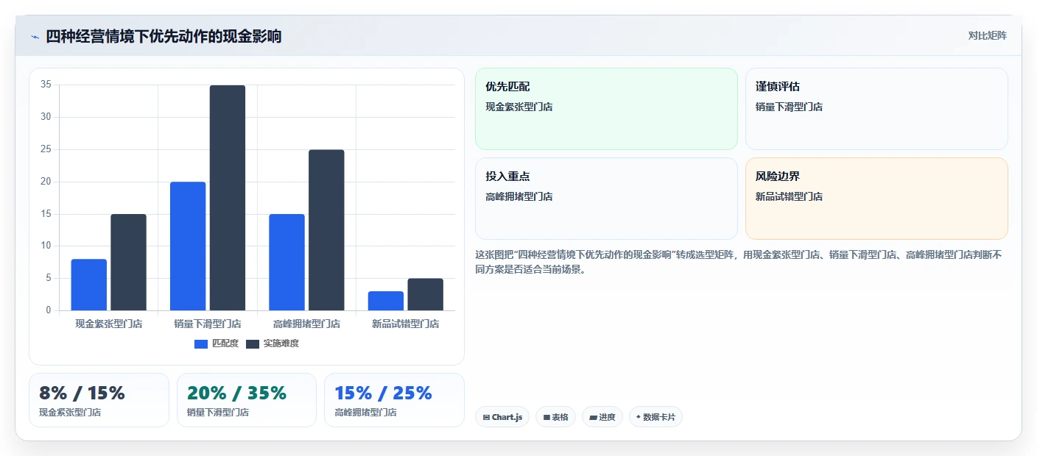Click the 8% / 15% stat card
The height and width of the screenshot is (456, 1037).
(99, 400)
